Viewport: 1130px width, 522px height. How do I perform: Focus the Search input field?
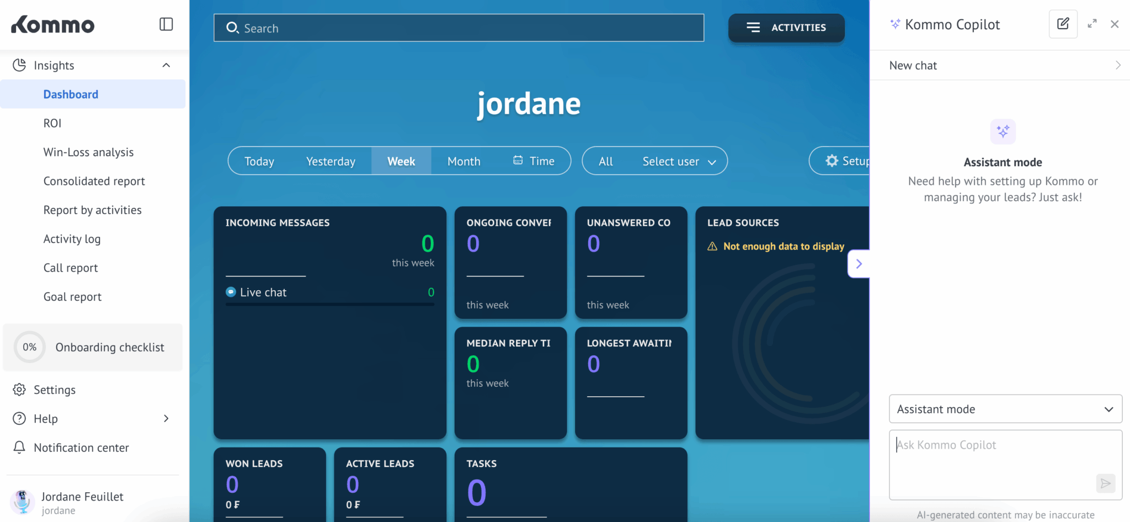tap(459, 28)
